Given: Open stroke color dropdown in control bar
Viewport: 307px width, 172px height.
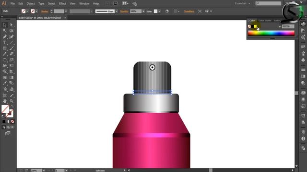Looking at the screenshot, I should 36,11.
